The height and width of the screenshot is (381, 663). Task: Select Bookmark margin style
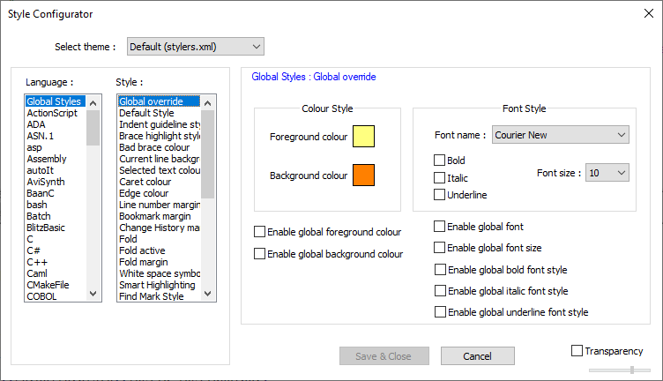click(x=159, y=216)
